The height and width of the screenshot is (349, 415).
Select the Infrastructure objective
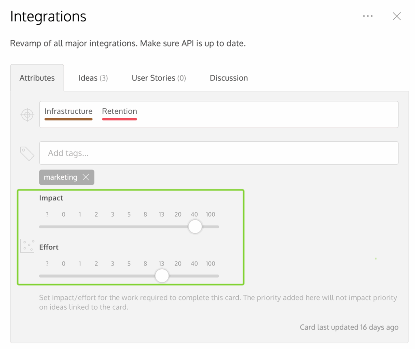coord(68,114)
